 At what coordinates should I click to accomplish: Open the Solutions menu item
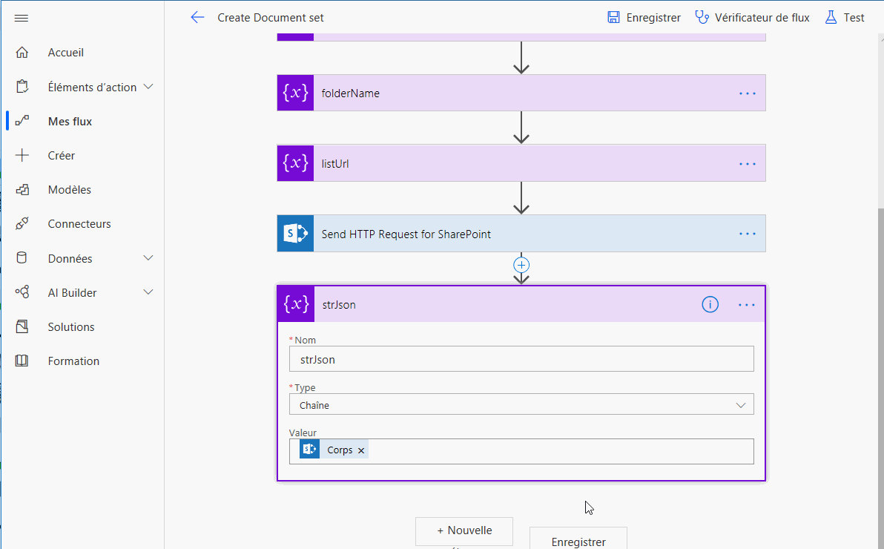pos(71,326)
